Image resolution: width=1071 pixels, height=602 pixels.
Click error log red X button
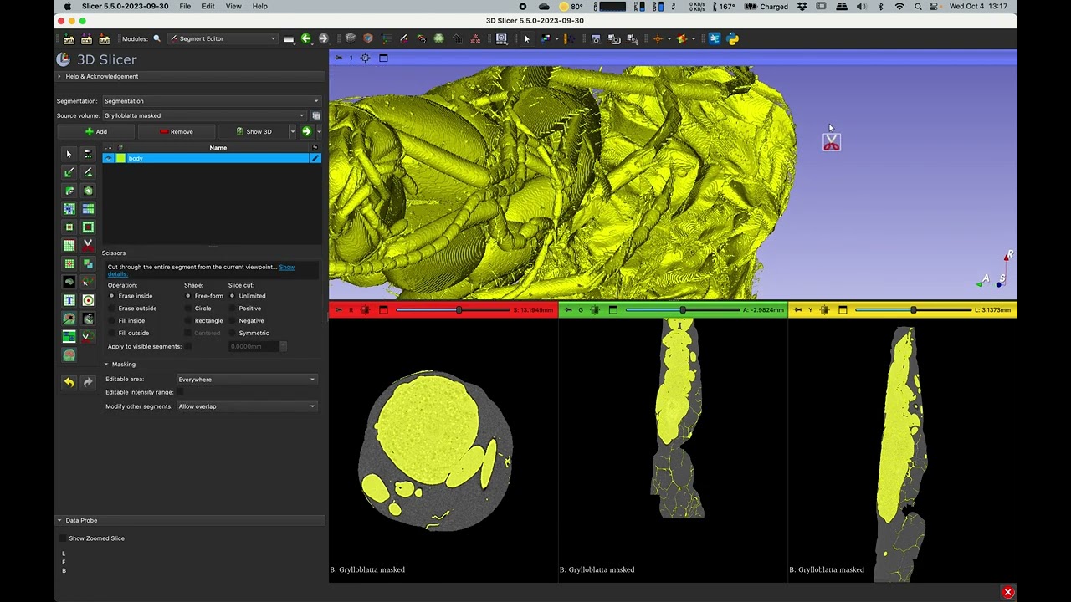coord(1007,592)
